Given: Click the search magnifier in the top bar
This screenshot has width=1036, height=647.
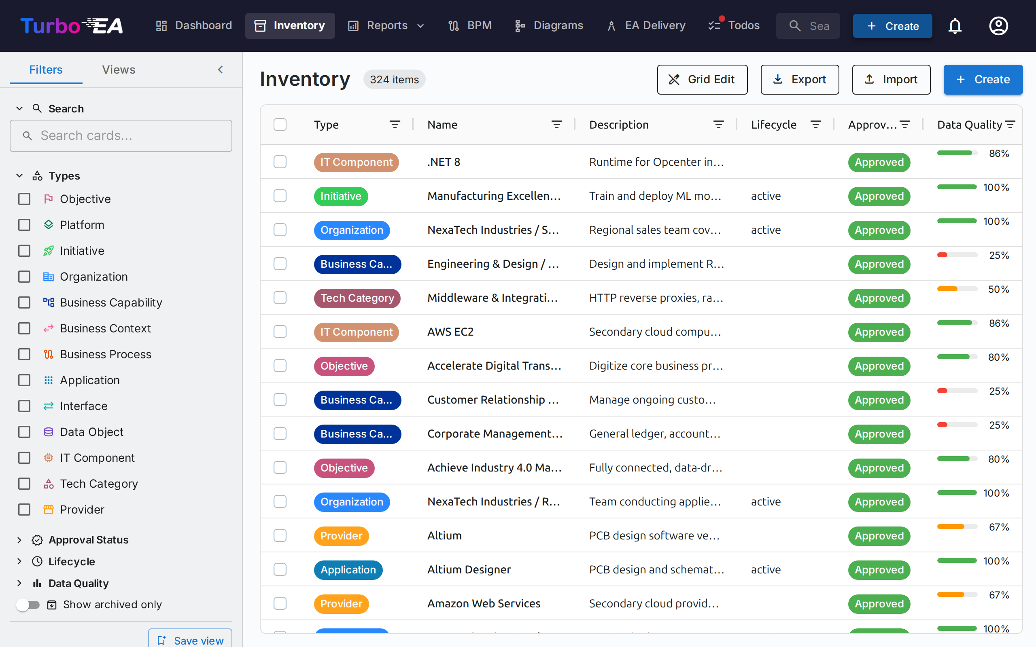Looking at the screenshot, I should (795, 25).
